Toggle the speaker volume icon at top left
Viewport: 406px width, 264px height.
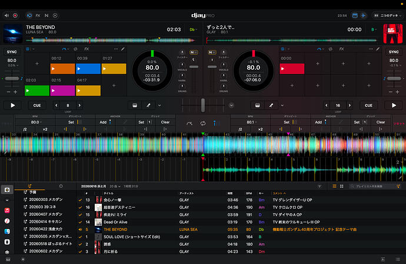pyautogui.click(x=6, y=15)
